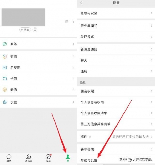Tap the 服务 service icon
Image resolution: width=155 pixels, height=165 pixels.
(x=5, y=44)
